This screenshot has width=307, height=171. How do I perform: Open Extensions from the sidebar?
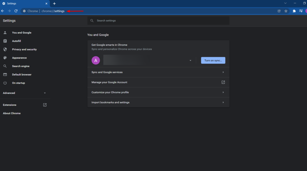pos(10,105)
